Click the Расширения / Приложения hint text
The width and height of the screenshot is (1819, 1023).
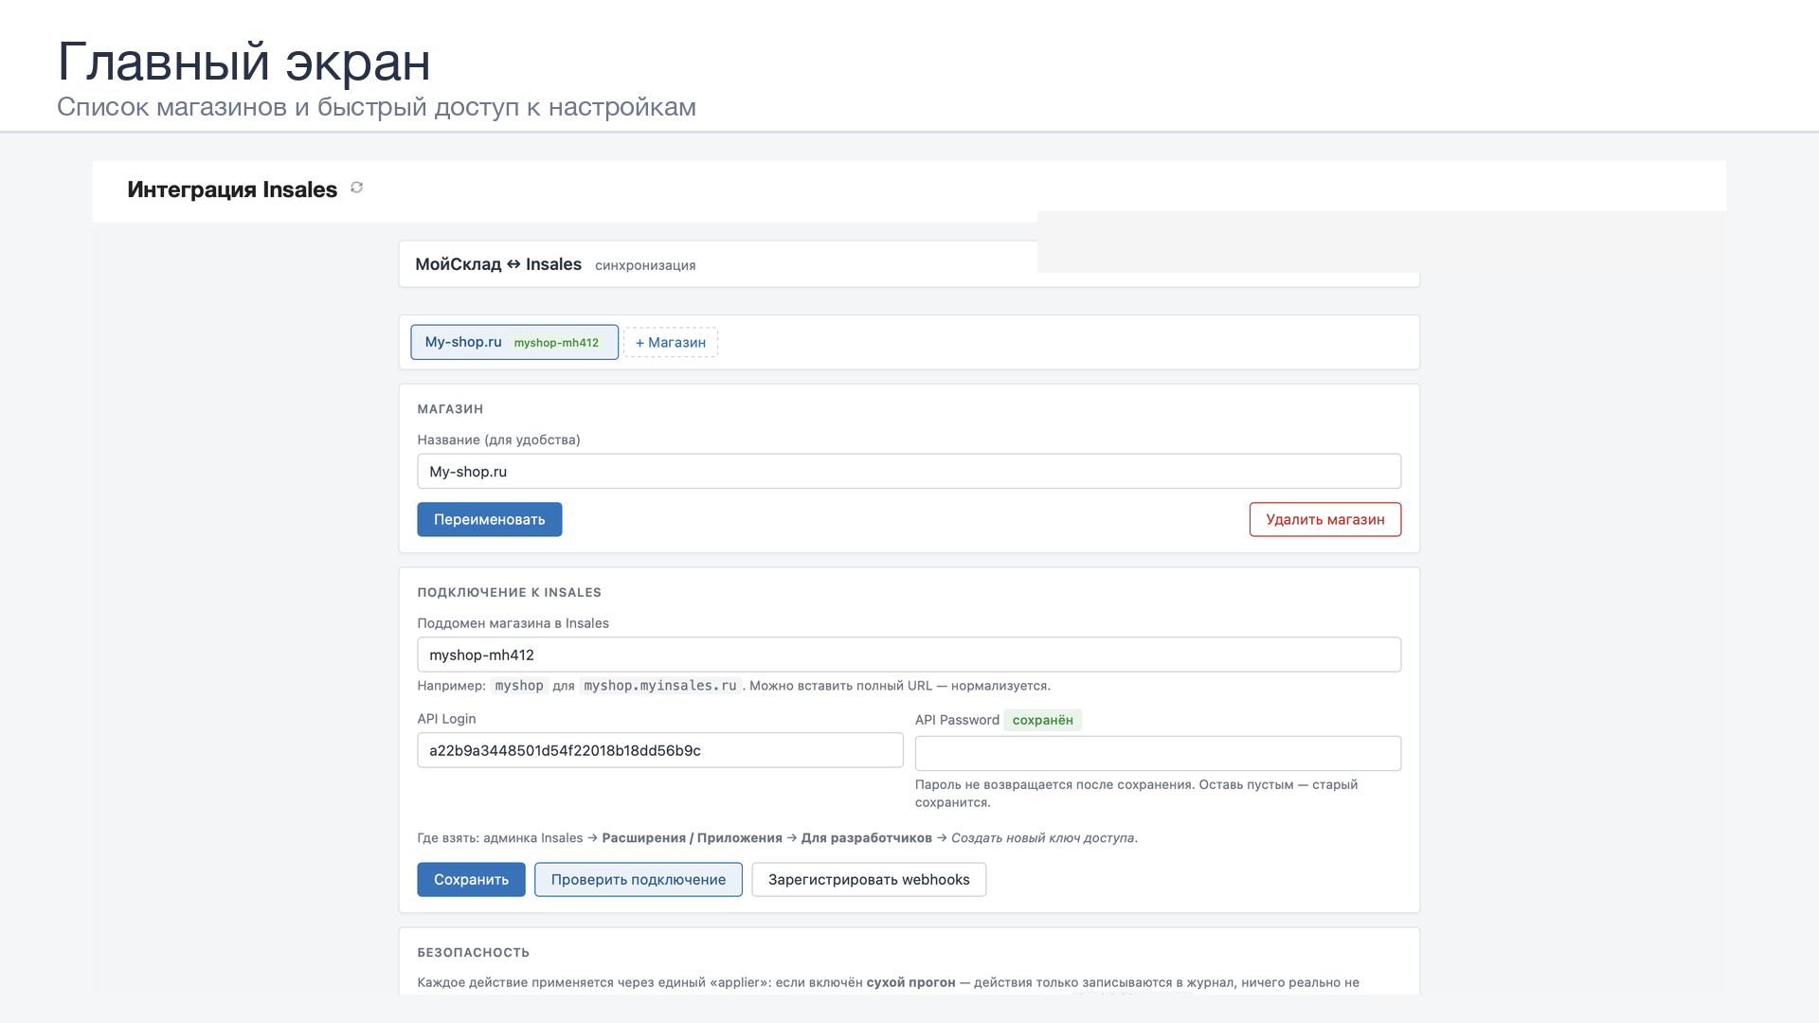[693, 838]
